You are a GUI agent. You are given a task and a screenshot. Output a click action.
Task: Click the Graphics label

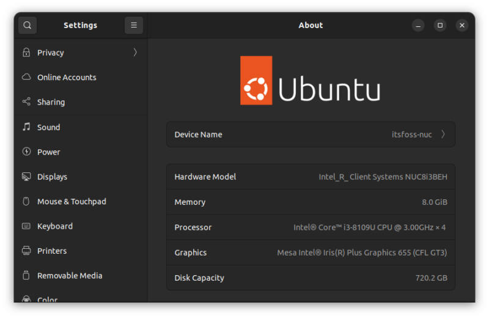pos(190,253)
